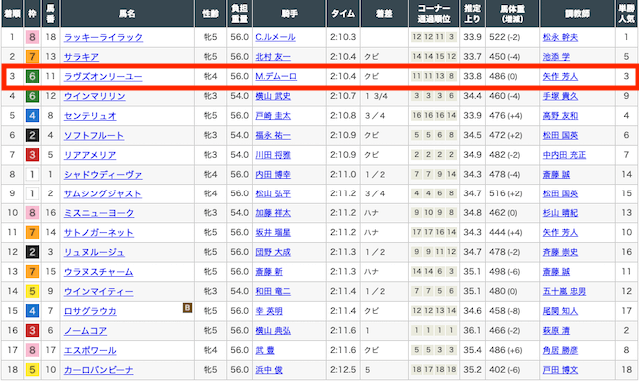Click the black frame 2 box for ソフトフルート
639x381 pixels.
[32, 135]
